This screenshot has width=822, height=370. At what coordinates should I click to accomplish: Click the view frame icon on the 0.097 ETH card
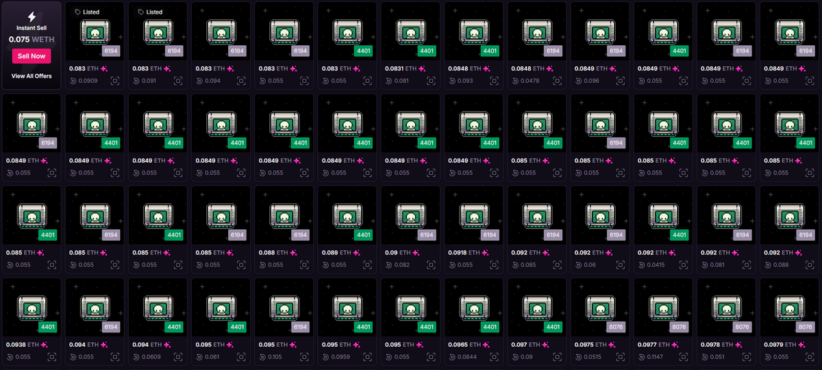(556, 356)
